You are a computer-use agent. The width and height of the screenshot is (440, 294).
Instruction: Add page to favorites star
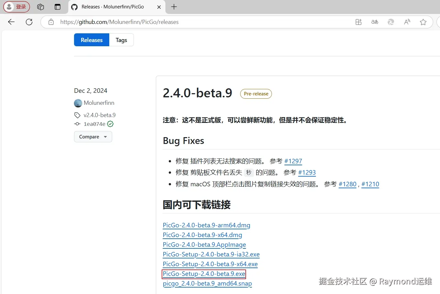pyautogui.click(x=423, y=22)
